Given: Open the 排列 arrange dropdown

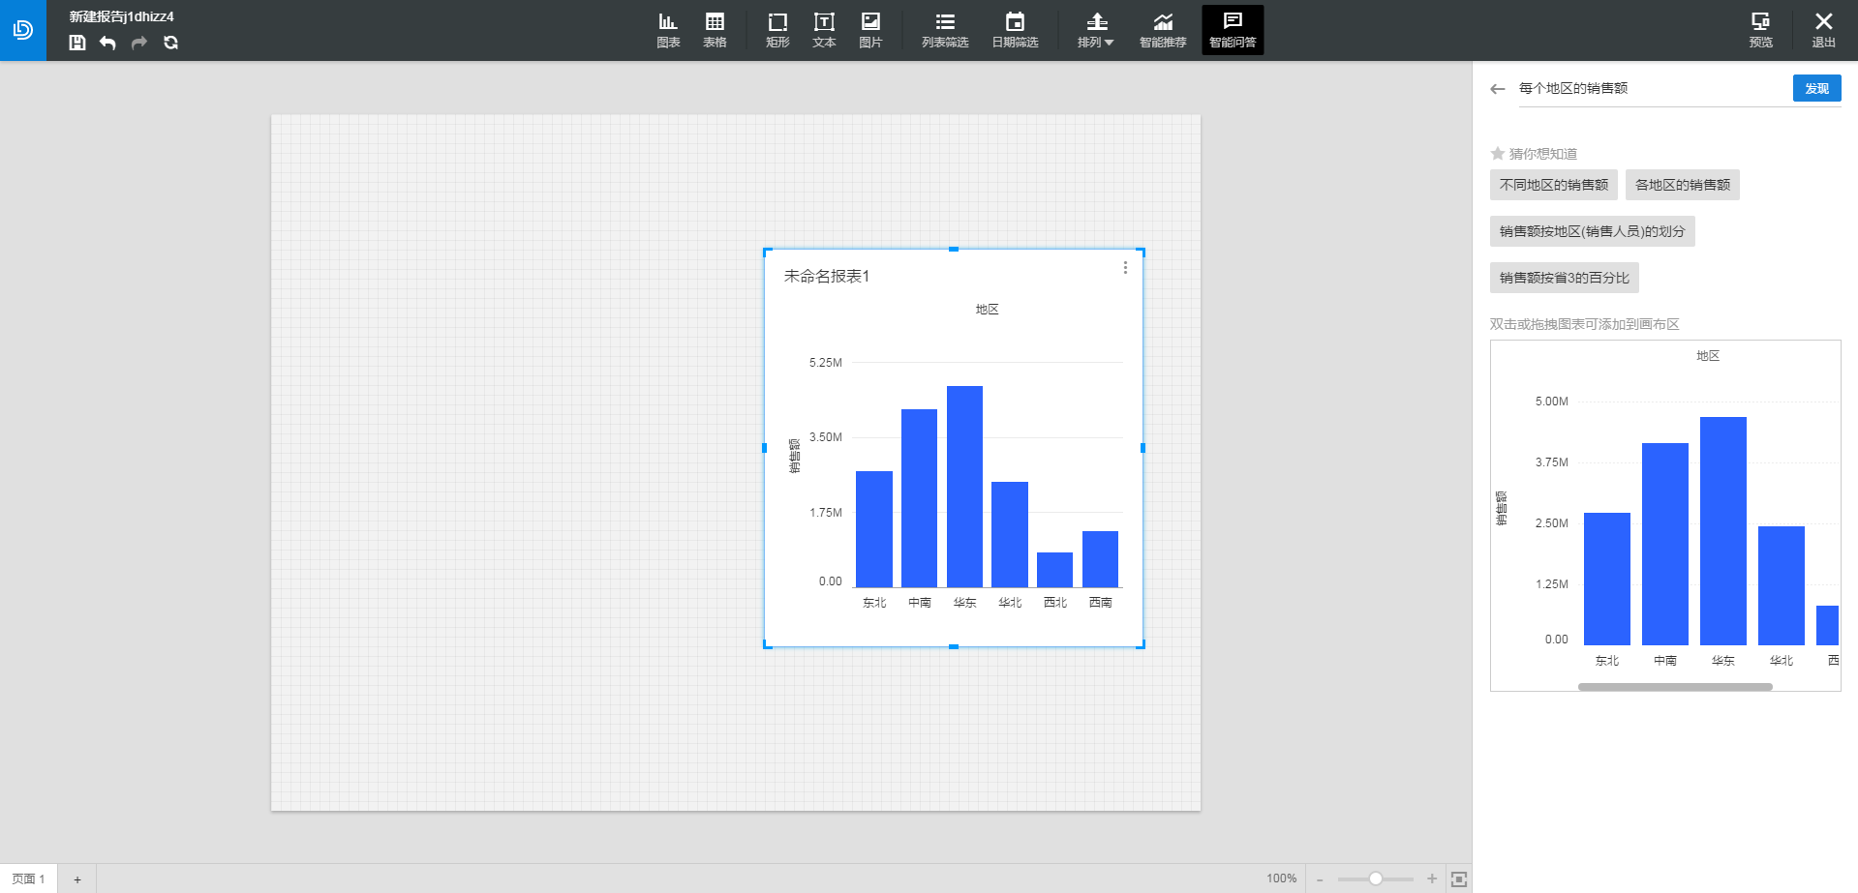Looking at the screenshot, I should pos(1096,30).
